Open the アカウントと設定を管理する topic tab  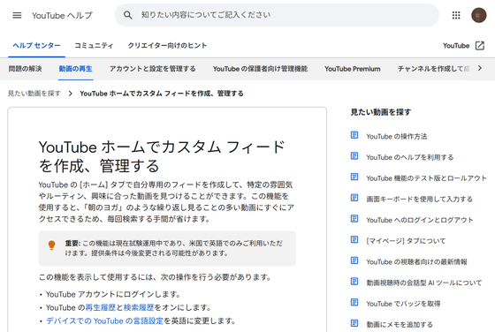[x=152, y=69]
